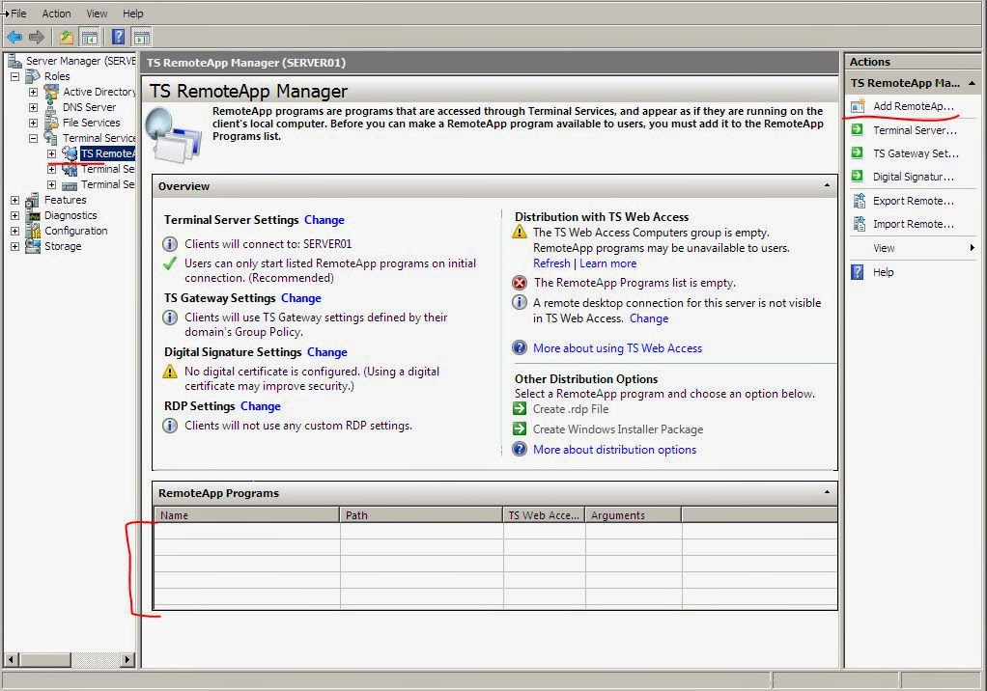Click the Storage node icon in tree
The image size is (987, 691).
coord(33,246)
